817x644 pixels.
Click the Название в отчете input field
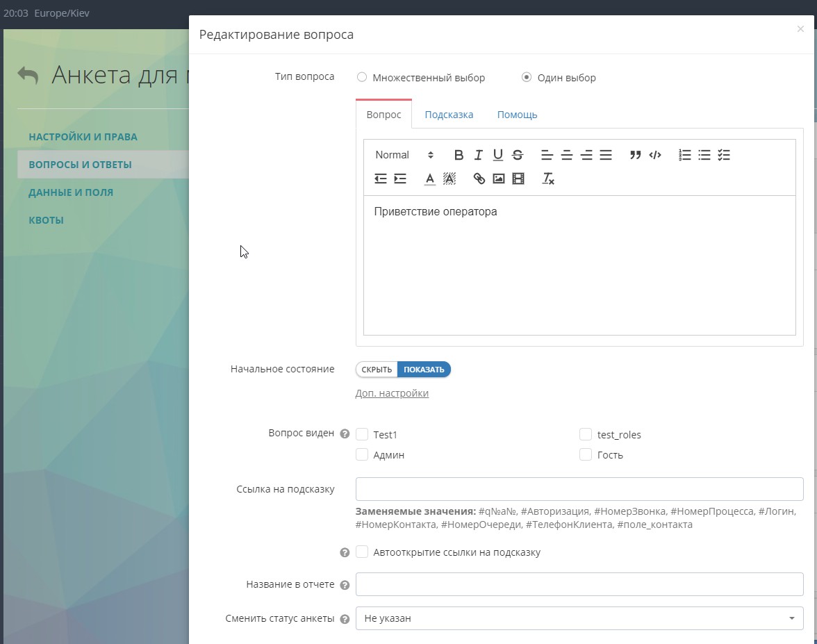click(579, 584)
